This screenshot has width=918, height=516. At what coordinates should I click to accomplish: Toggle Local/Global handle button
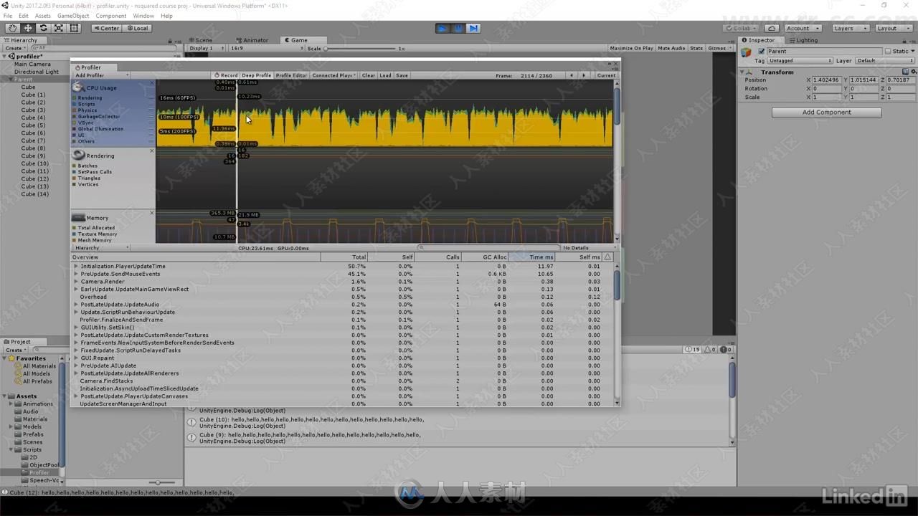136,28
